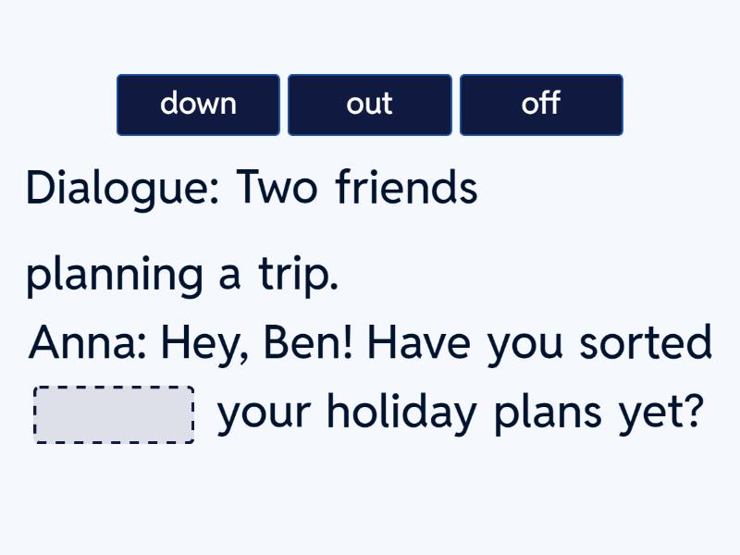
Task: Choose the "out" answer button
Action: click(x=369, y=105)
